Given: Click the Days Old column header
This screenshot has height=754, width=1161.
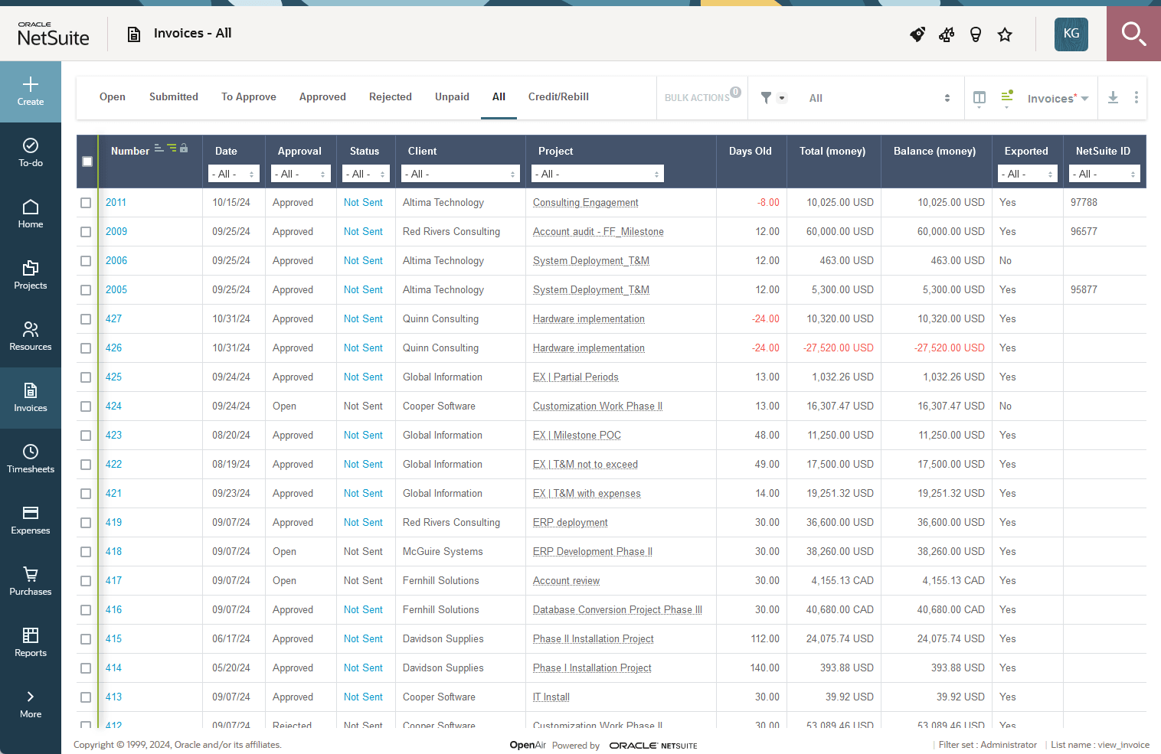Looking at the screenshot, I should (x=751, y=152).
